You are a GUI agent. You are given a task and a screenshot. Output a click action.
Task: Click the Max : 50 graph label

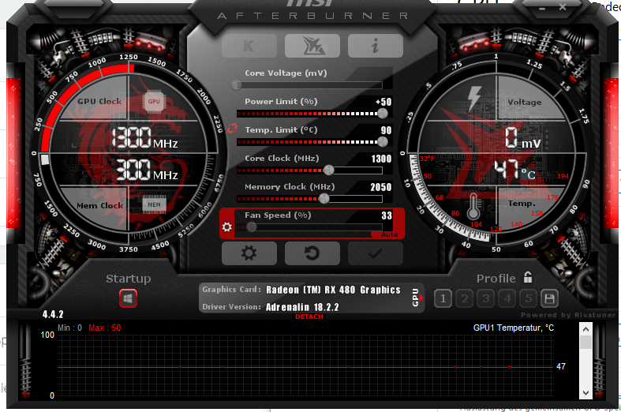coord(105,328)
